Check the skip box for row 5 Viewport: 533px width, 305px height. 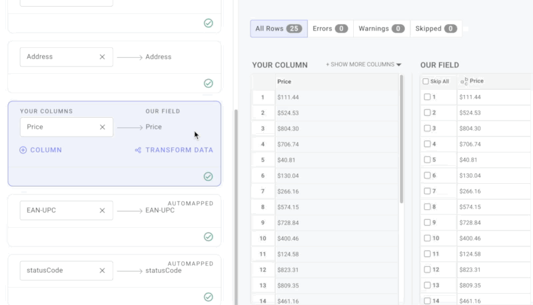click(427, 160)
